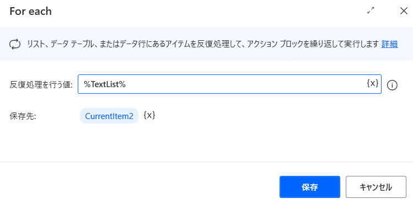Expand the dialog with diagonal arrows icon
Screen dimensions: 413x204
tap(371, 11)
